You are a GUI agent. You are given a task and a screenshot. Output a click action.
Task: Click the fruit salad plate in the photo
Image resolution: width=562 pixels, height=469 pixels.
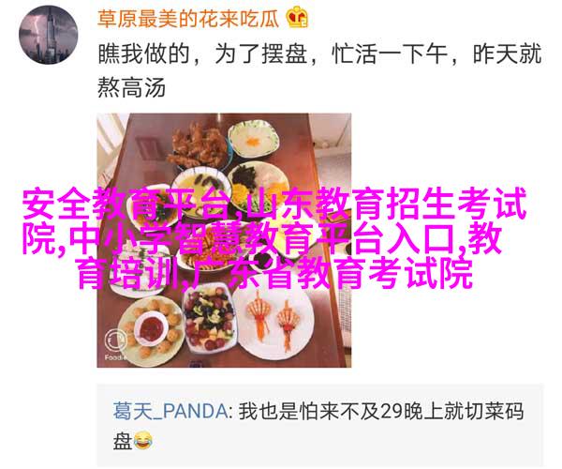click(x=210, y=319)
